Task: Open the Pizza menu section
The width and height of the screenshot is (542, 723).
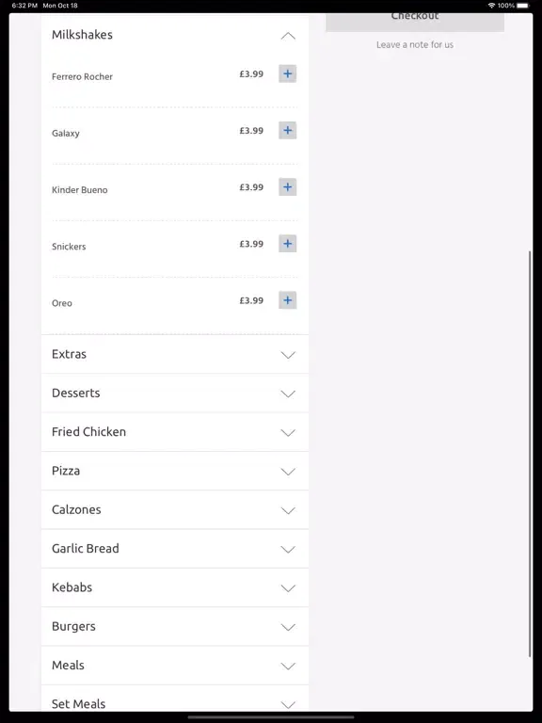Action: pyautogui.click(x=175, y=471)
